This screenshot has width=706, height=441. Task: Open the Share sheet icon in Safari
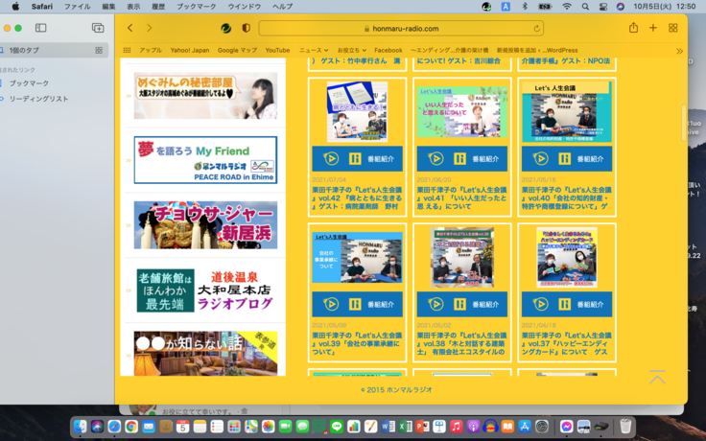click(633, 29)
